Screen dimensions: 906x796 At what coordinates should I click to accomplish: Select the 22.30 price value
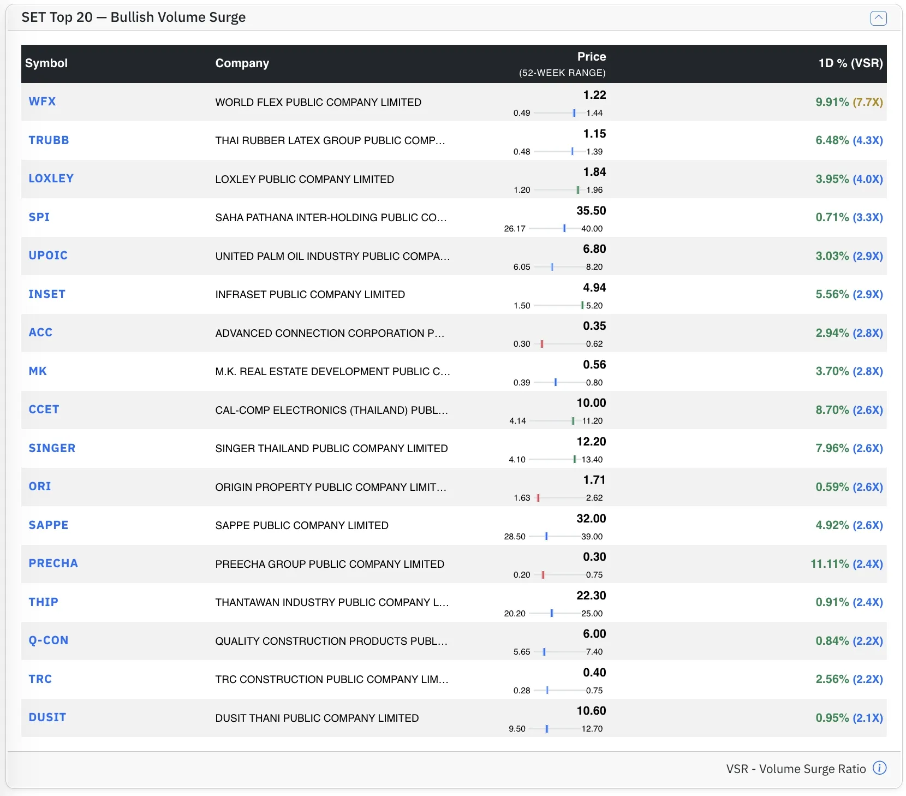pyautogui.click(x=591, y=596)
